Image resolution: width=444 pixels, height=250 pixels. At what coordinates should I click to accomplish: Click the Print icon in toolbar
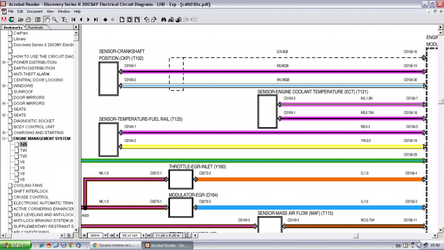[28, 20]
